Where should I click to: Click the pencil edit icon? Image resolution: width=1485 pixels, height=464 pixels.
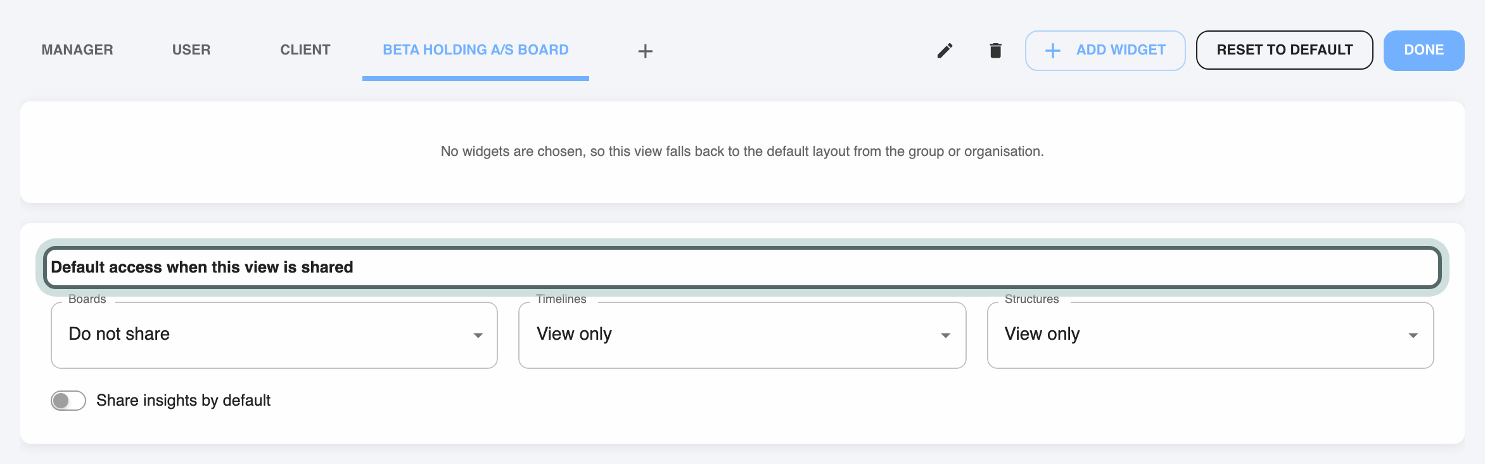point(945,51)
